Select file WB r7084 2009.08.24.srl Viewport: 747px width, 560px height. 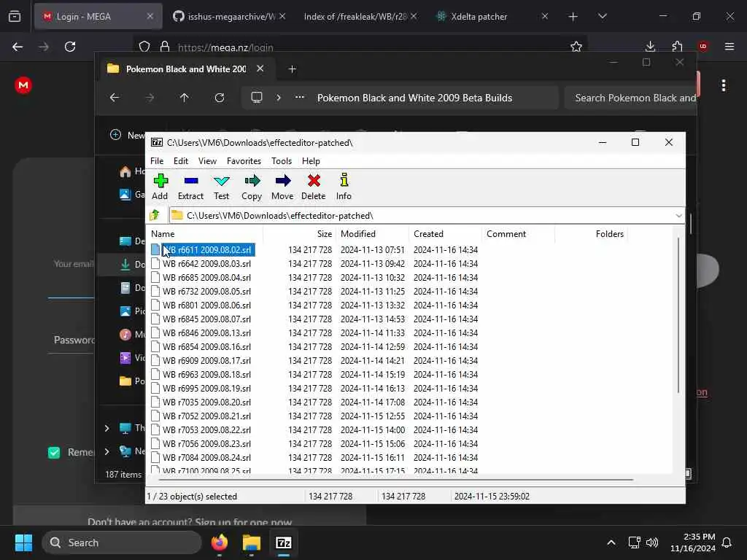click(206, 457)
